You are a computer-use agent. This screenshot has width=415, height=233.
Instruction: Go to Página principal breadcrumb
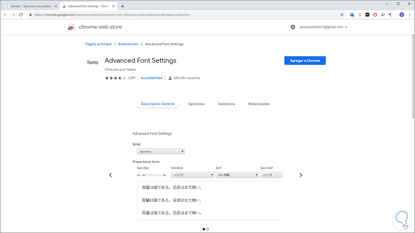[x=99, y=44]
